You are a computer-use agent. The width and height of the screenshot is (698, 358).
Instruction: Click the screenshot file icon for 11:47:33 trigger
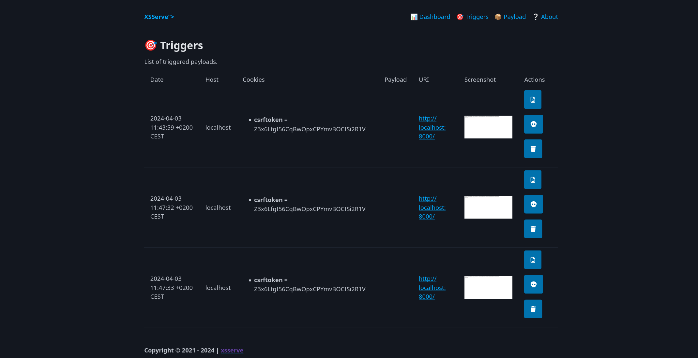(533, 260)
